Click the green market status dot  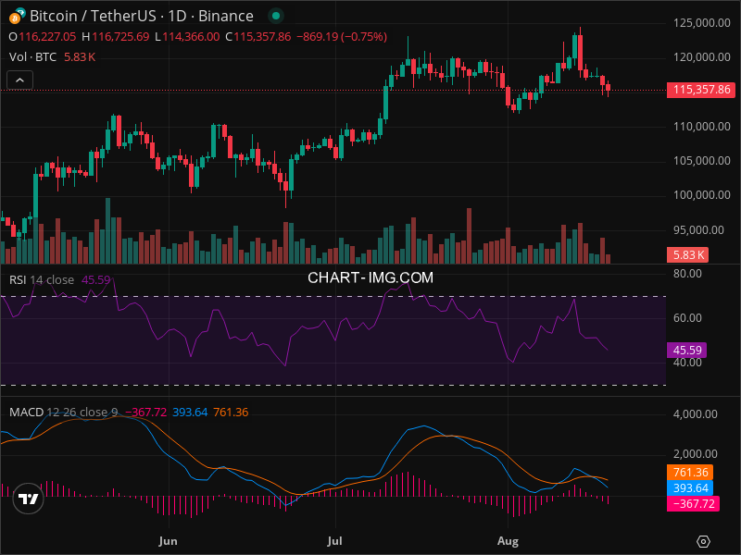tap(275, 16)
